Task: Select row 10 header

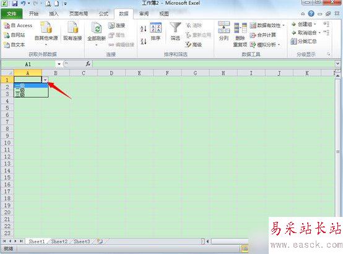Action: (7, 143)
